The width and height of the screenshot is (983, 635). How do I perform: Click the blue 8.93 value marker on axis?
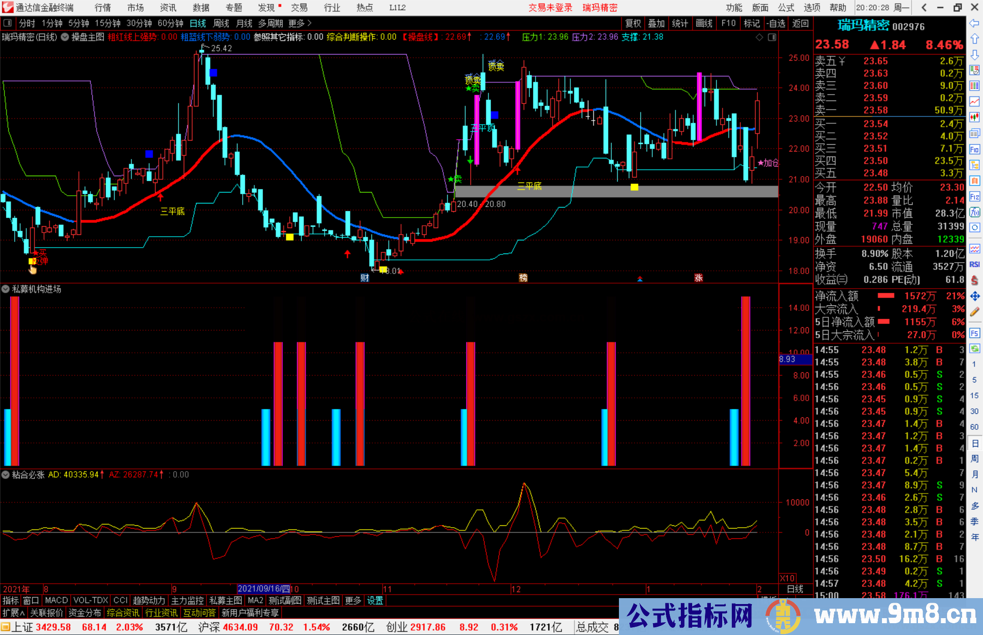[x=796, y=359]
